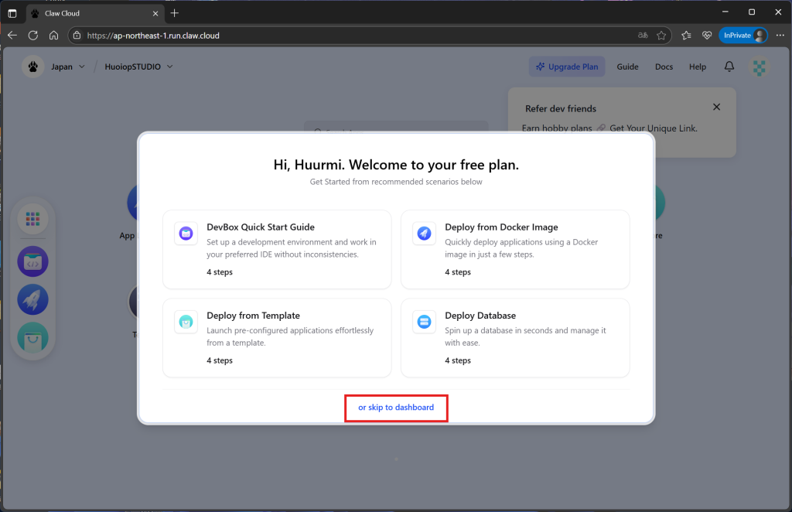Click the Docker Image rocket card icon
Screen dimensions: 792x512
pyautogui.click(x=425, y=234)
